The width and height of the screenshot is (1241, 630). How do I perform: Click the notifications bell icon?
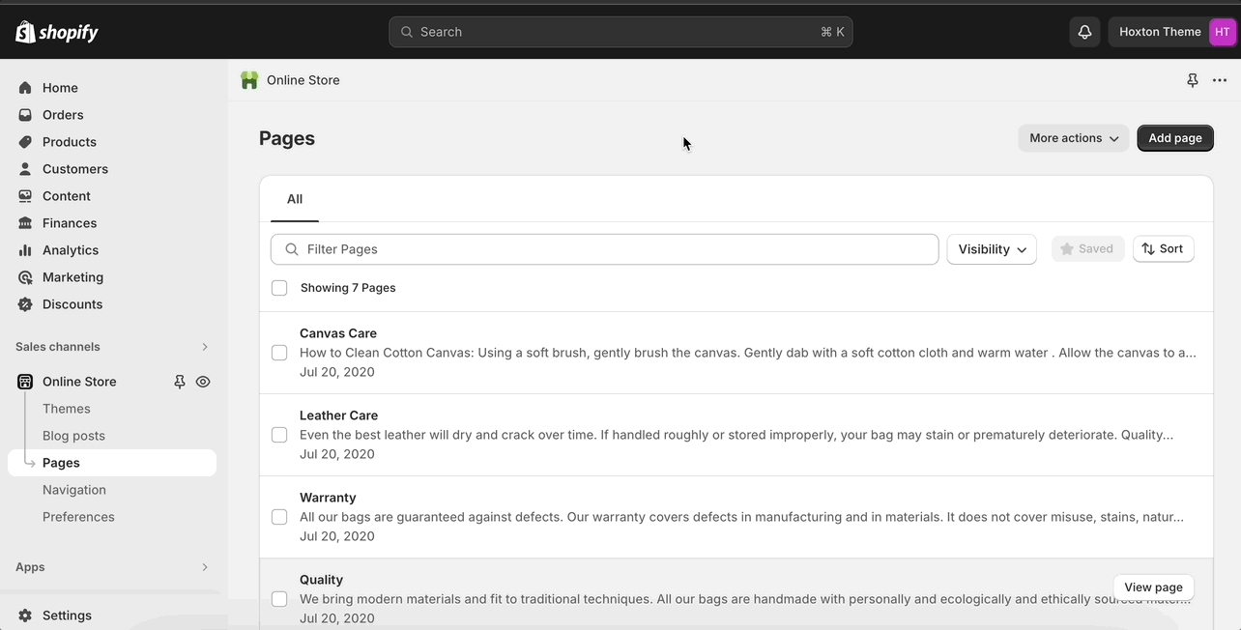1084,32
